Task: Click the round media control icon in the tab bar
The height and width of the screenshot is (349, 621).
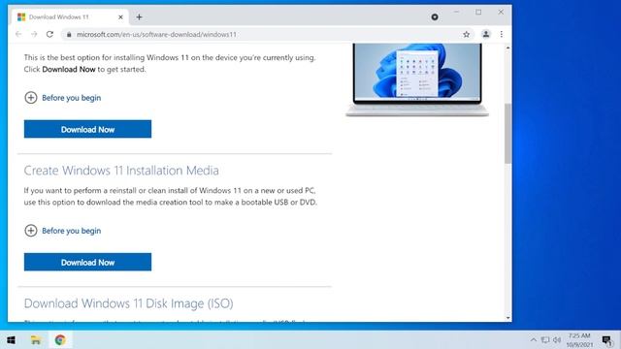Action: [435, 17]
